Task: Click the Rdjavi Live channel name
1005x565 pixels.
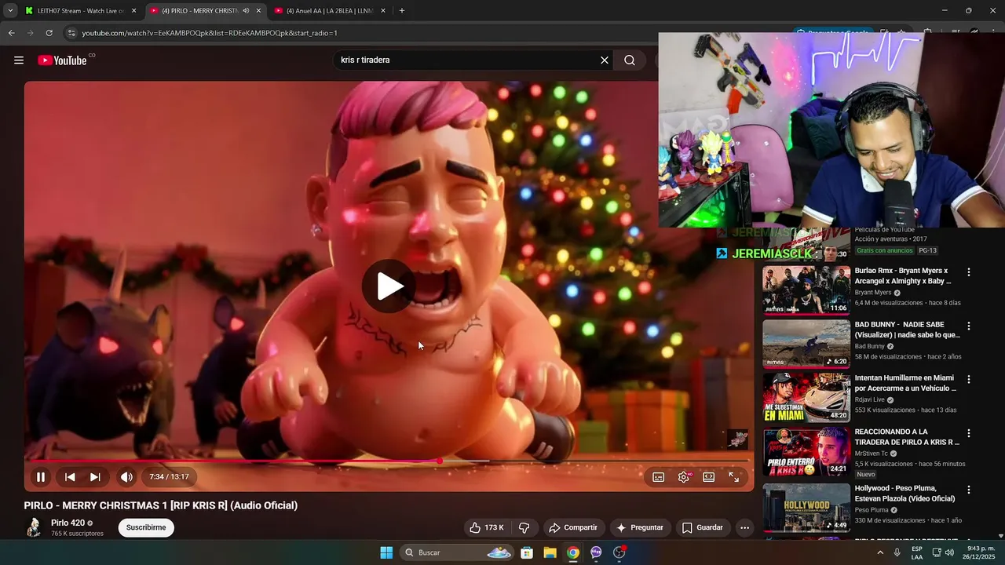Action: click(870, 399)
